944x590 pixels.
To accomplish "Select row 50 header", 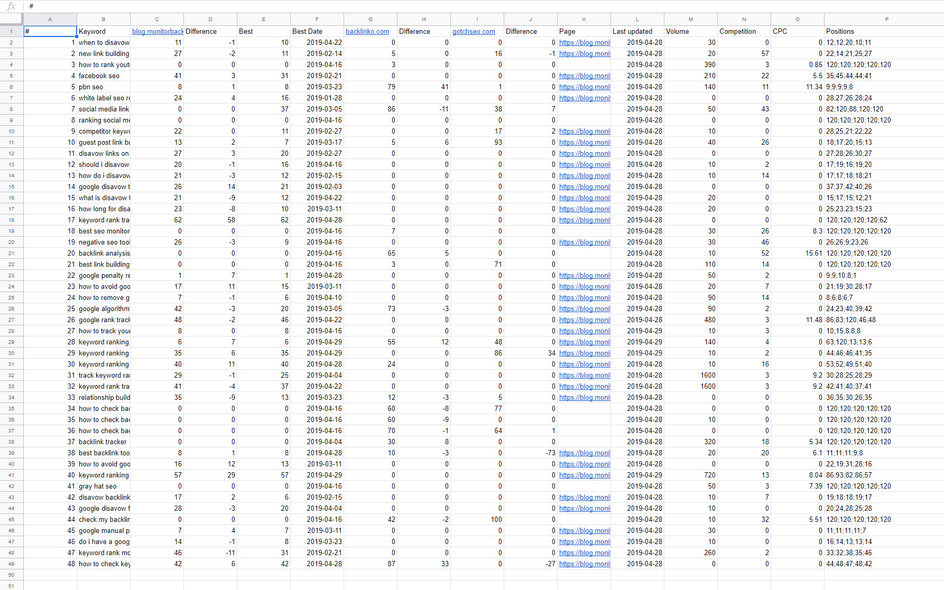I will [11, 575].
